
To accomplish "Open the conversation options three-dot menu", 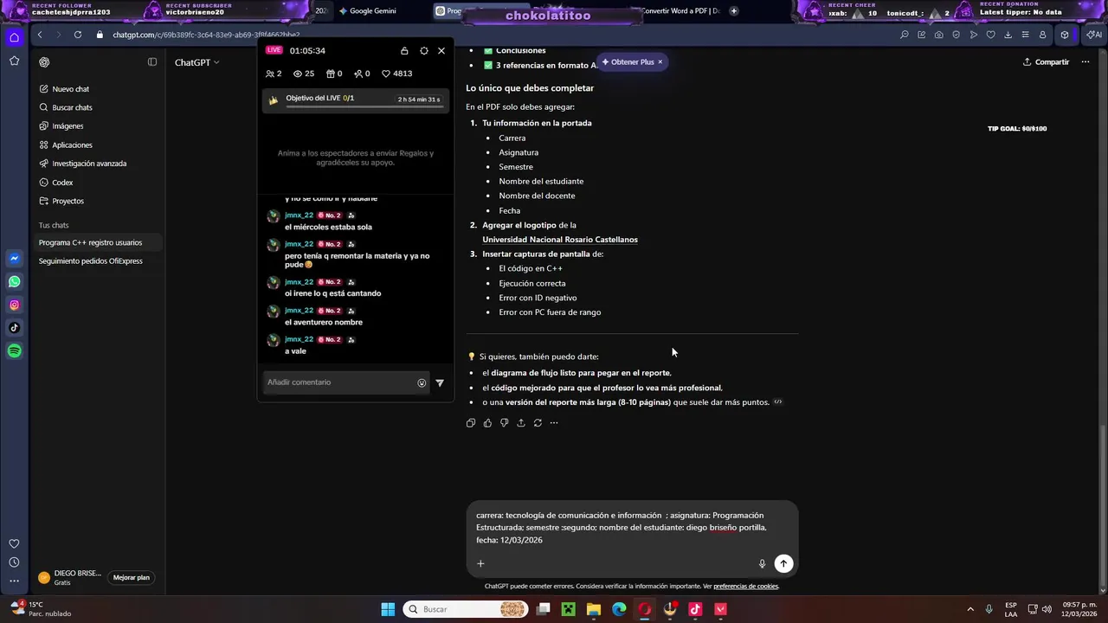I will click(x=1085, y=62).
